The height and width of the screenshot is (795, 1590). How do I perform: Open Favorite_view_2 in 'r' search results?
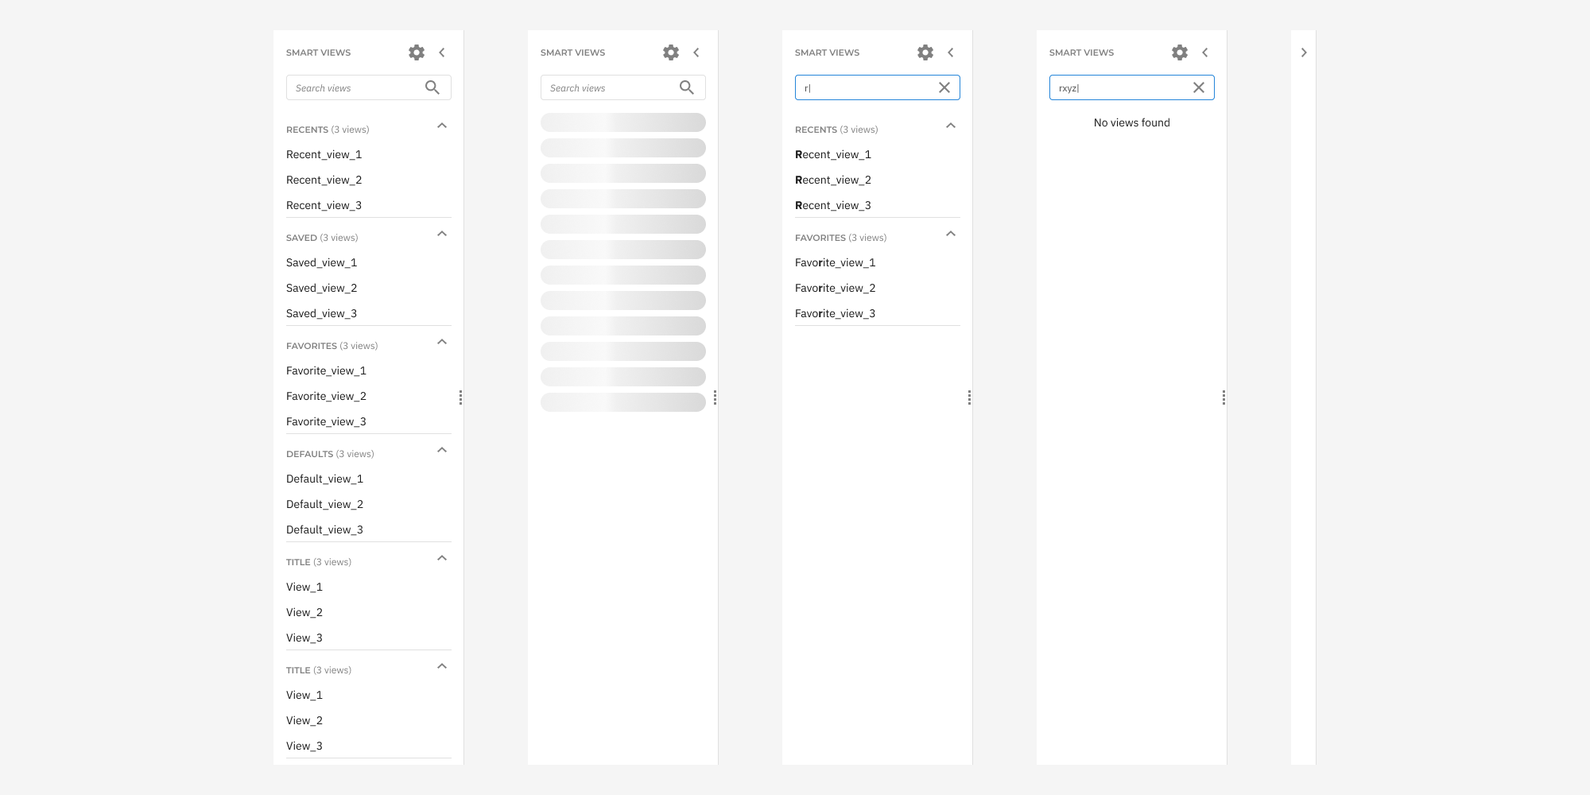[x=836, y=288]
